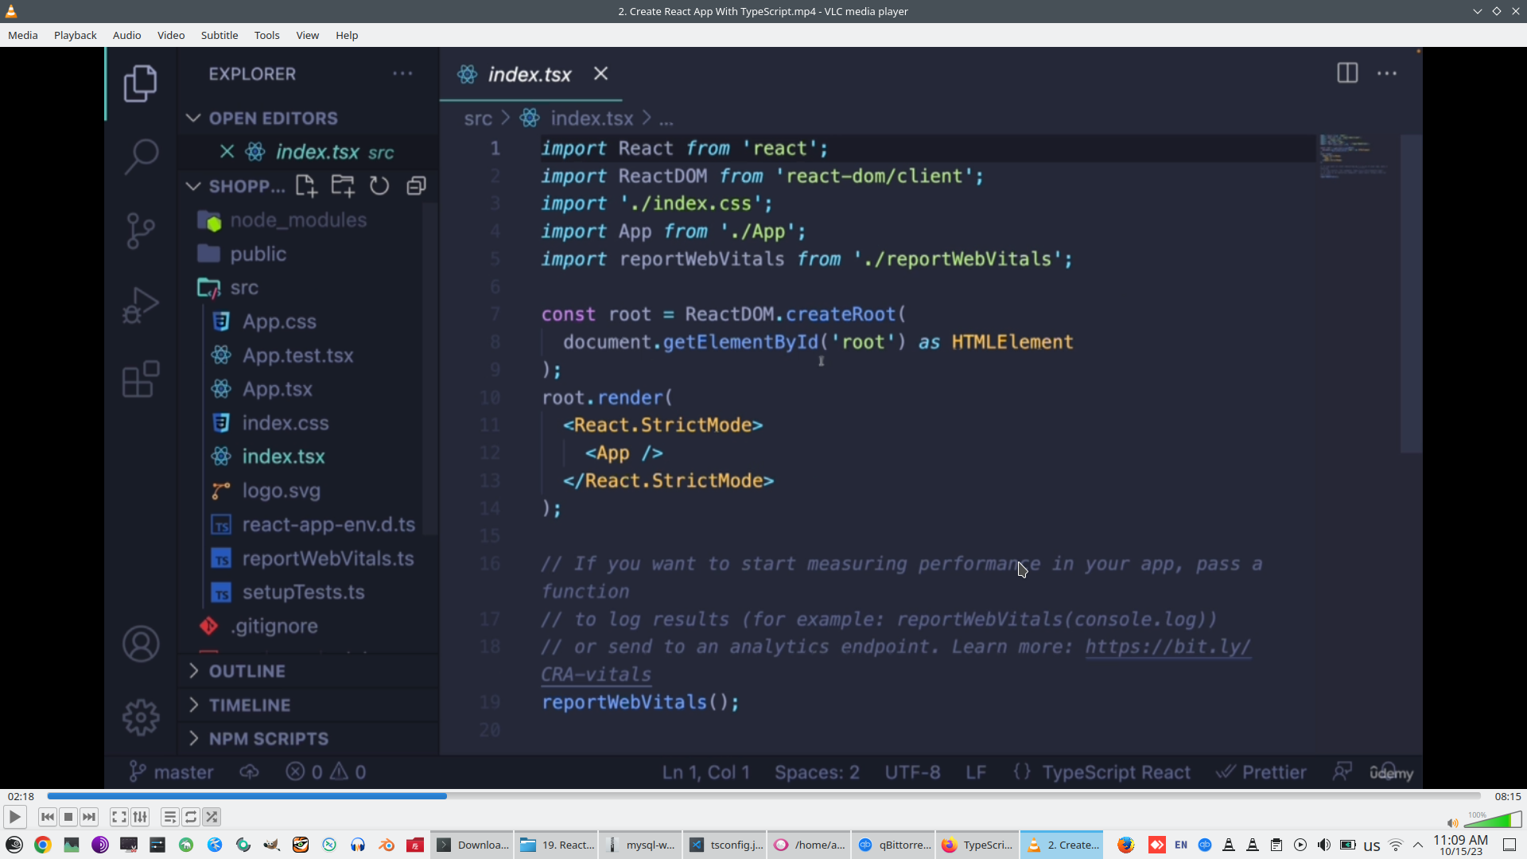1527x859 pixels.
Task: Stop playback with the stop button
Action: (68, 817)
